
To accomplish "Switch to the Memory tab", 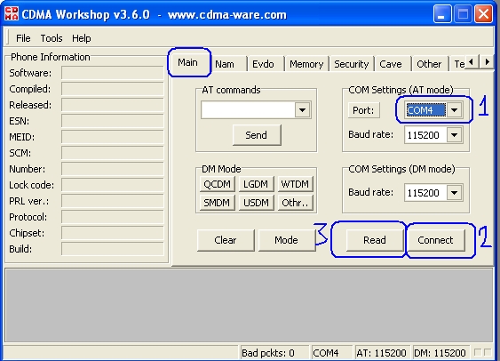I will (x=306, y=64).
